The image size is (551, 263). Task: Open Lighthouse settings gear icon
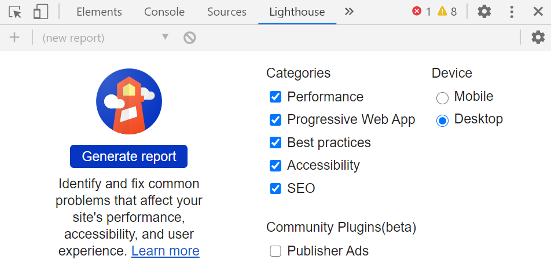coord(538,38)
